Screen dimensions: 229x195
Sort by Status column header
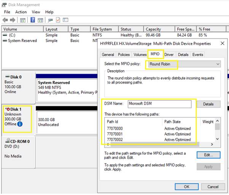click(131, 29)
